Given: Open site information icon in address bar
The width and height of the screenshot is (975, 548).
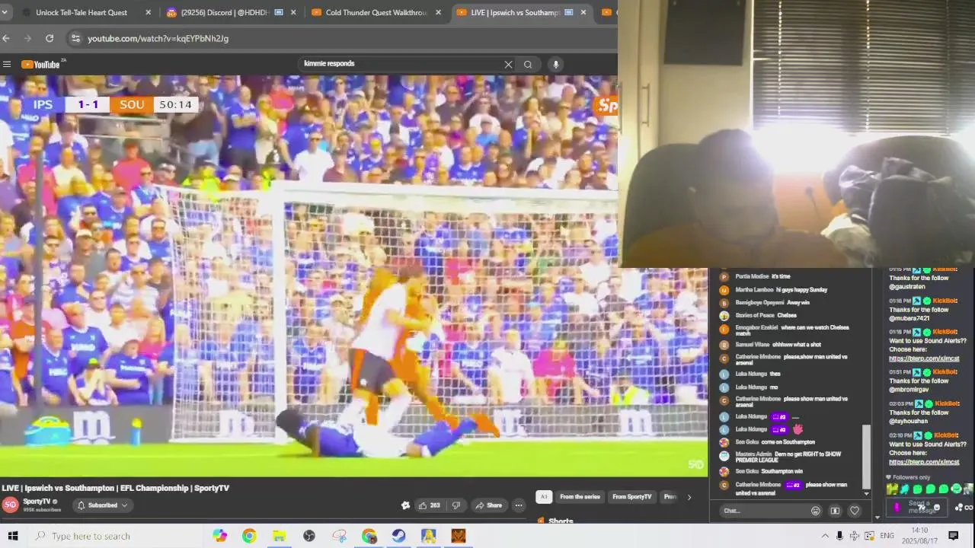Looking at the screenshot, I should [x=75, y=38].
